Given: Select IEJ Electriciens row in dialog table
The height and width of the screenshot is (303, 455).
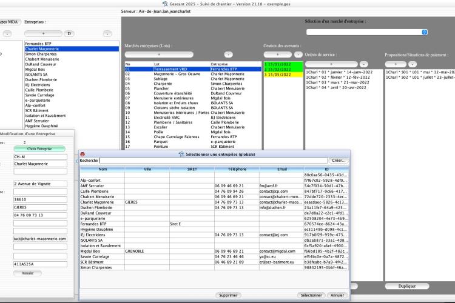Looking at the screenshot, I should tap(214, 235).
